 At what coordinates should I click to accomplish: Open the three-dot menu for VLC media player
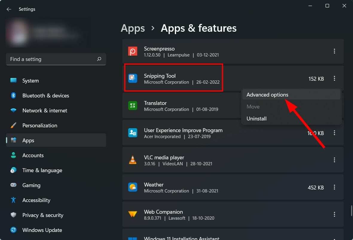(334, 160)
